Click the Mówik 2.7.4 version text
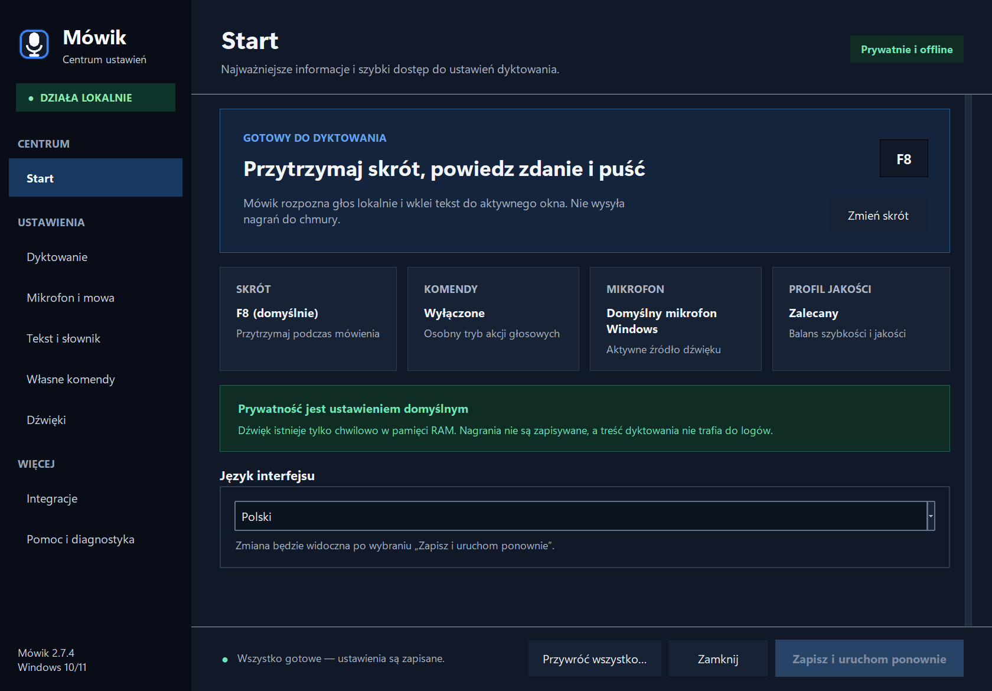This screenshot has width=992, height=691. (46, 653)
